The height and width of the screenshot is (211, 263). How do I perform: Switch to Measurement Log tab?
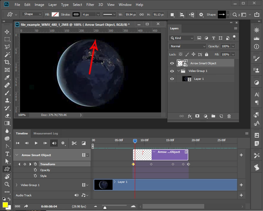click(46, 134)
